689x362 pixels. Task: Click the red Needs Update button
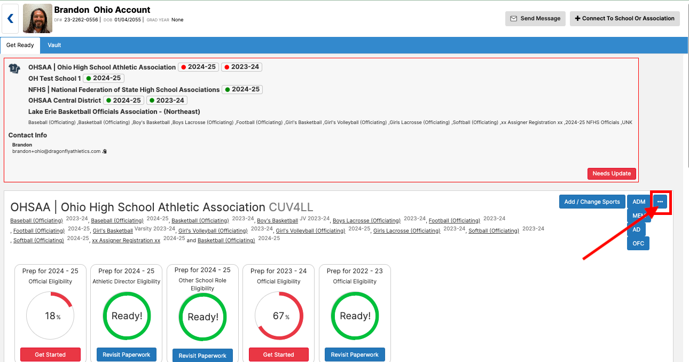[612, 174]
